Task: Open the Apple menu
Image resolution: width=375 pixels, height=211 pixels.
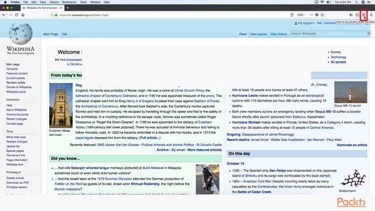Action: 5,2
